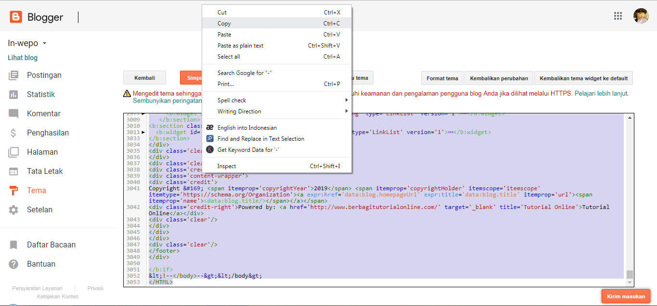This screenshot has width=657, height=306.
Task: Click Sembunyikan peringatan link
Action: point(167,101)
